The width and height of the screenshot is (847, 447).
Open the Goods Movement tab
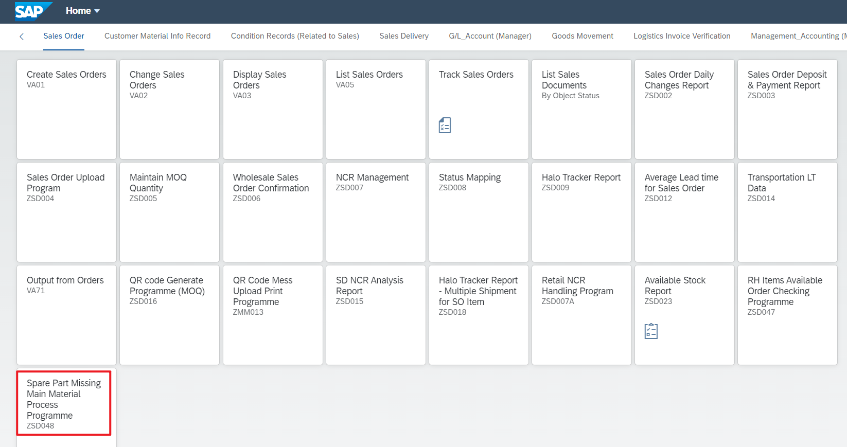click(x=583, y=36)
